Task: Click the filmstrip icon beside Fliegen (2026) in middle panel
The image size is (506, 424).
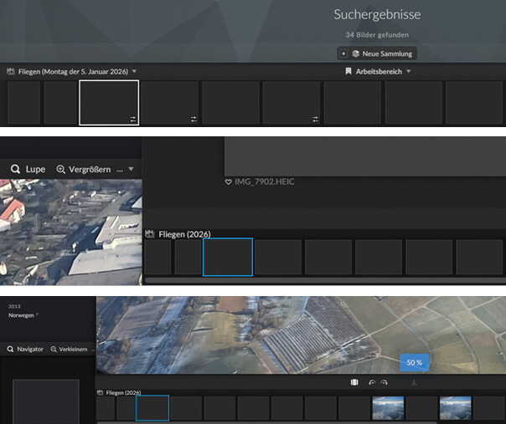Action: [x=151, y=234]
